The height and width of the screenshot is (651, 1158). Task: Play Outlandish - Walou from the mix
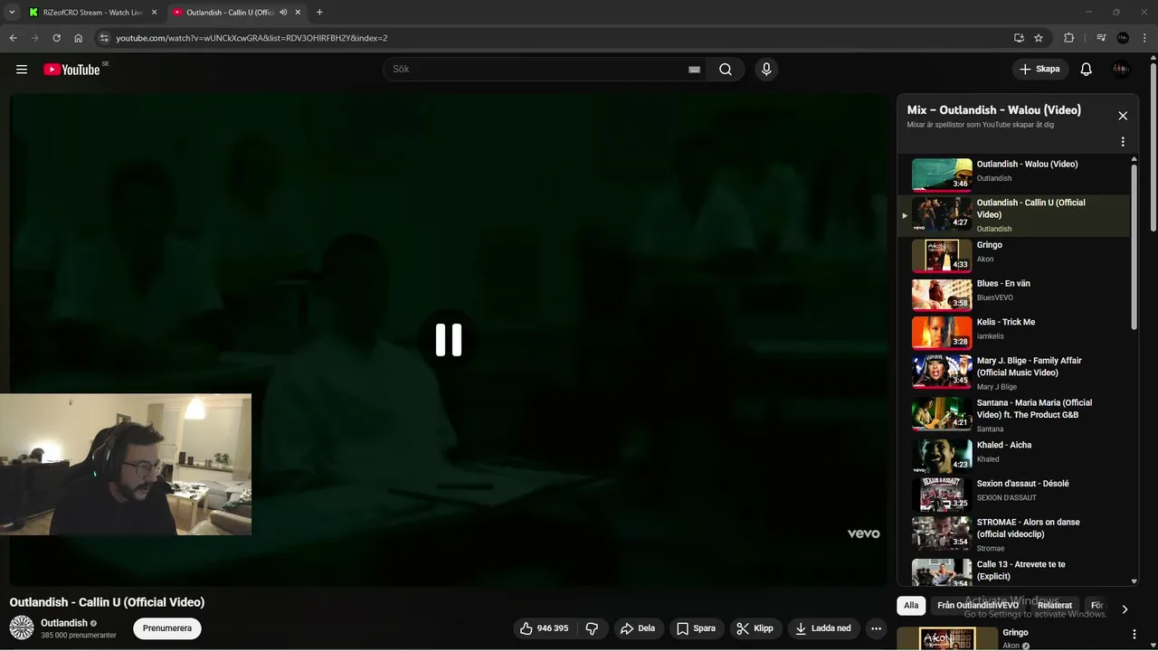click(x=1014, y=175)
